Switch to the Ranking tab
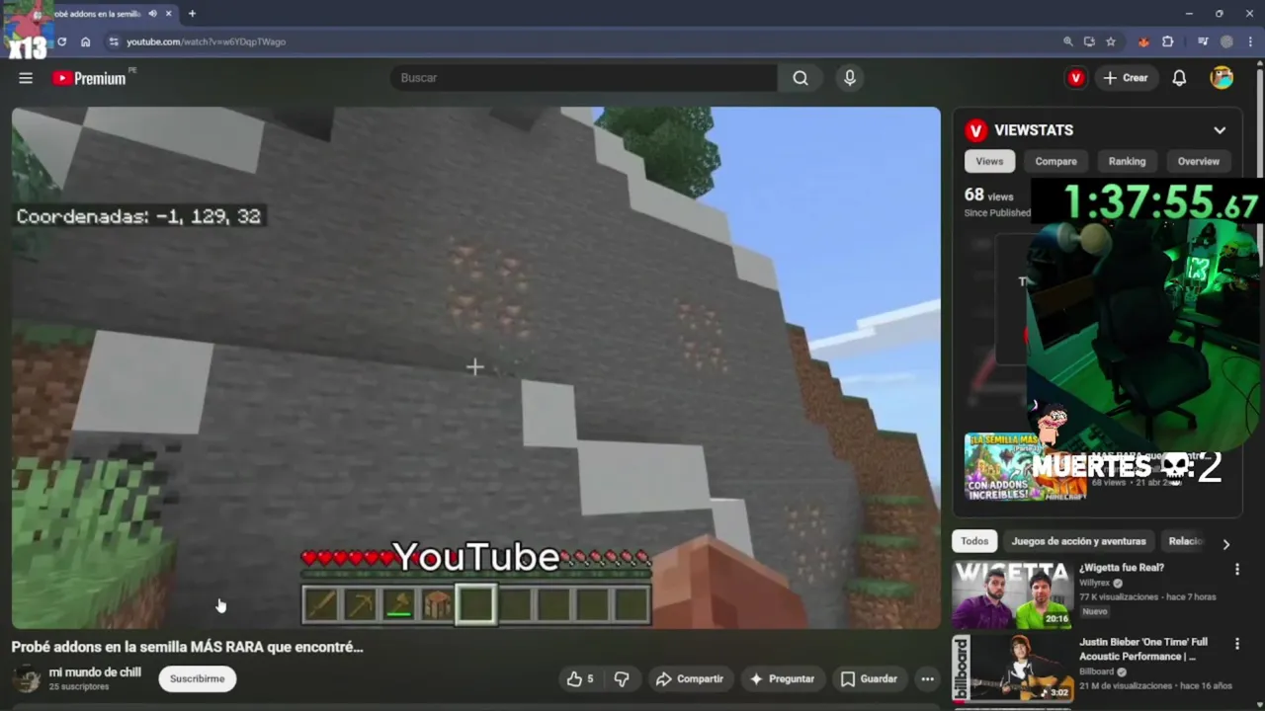Viewport: 1265px width, 711px height. (1127, 161)
